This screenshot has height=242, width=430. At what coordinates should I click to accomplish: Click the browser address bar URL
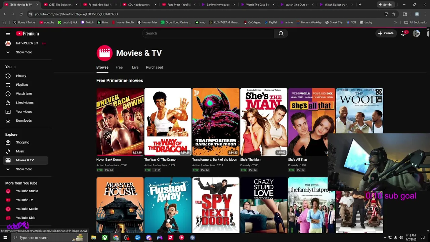pos(76,14)
